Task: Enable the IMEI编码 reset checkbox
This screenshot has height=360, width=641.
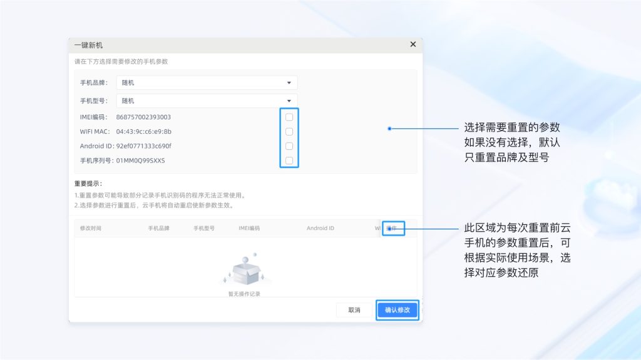Action: point(289,117)
